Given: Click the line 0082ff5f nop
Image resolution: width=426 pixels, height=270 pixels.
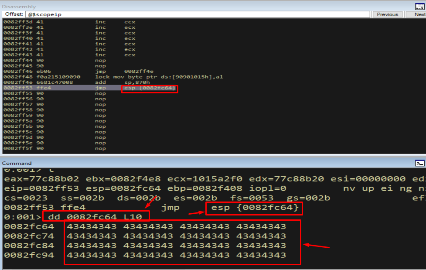Looking at the screenshot, I should point(55,148).
